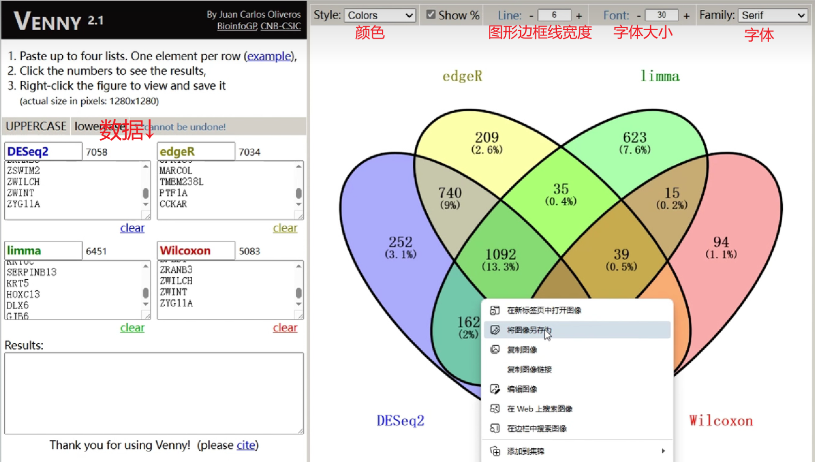Decrease font size with minus button

639,16
